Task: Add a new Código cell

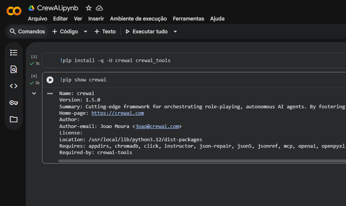Action: 65,31
